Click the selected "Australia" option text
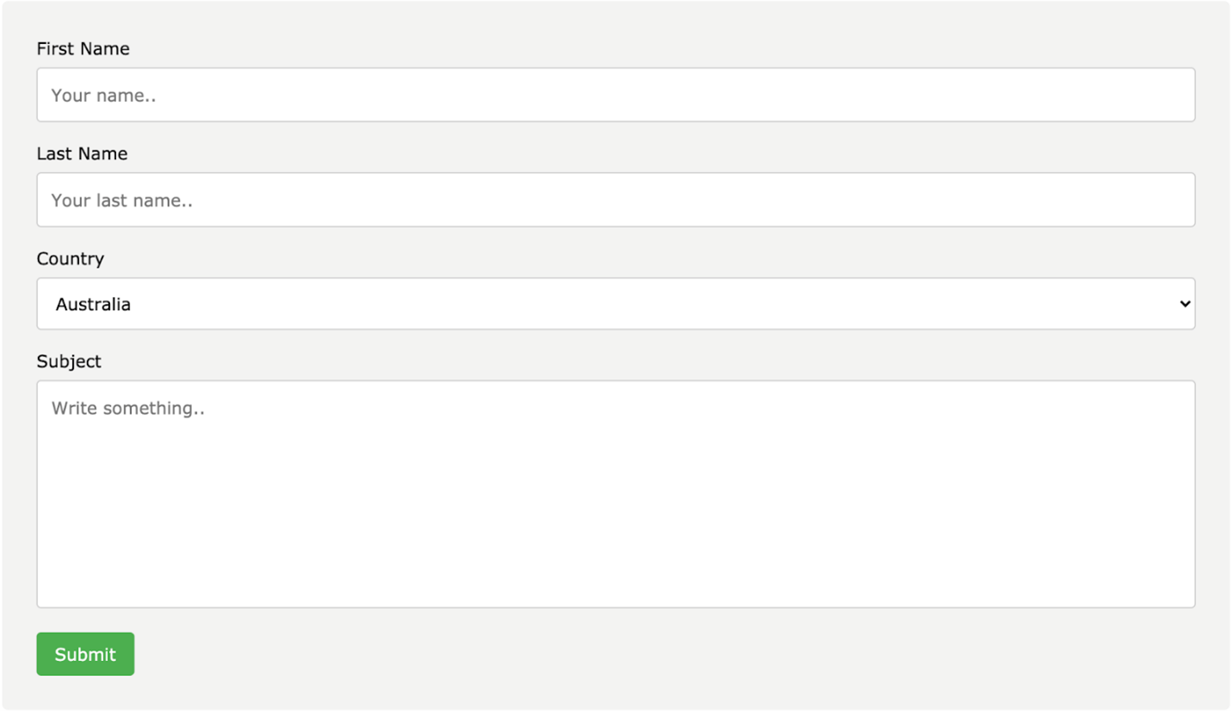 click(93, 304)
